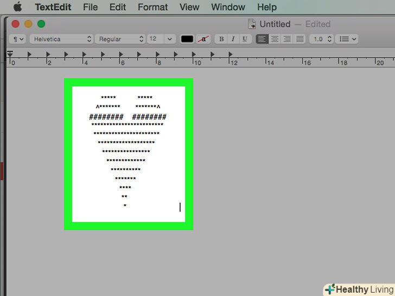
Task: Toggle italic formatting
Action: click(233, 39)
